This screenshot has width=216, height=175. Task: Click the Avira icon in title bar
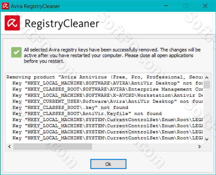pyautogui.click(x=6, y=6)
